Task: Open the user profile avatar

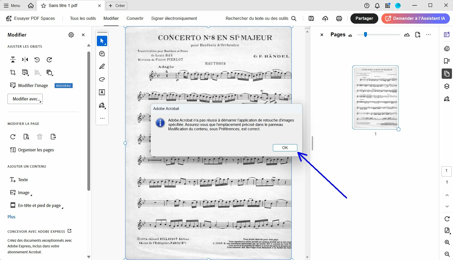Action: 398,6
